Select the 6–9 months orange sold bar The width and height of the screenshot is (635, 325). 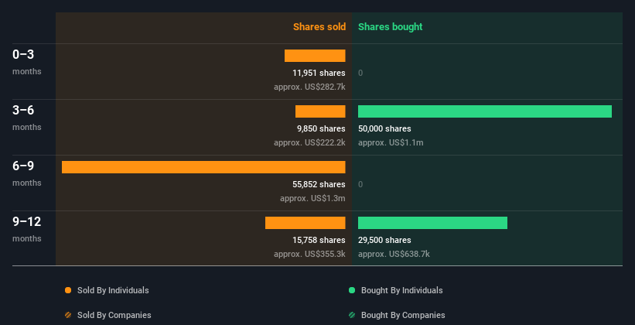point(203,167)
